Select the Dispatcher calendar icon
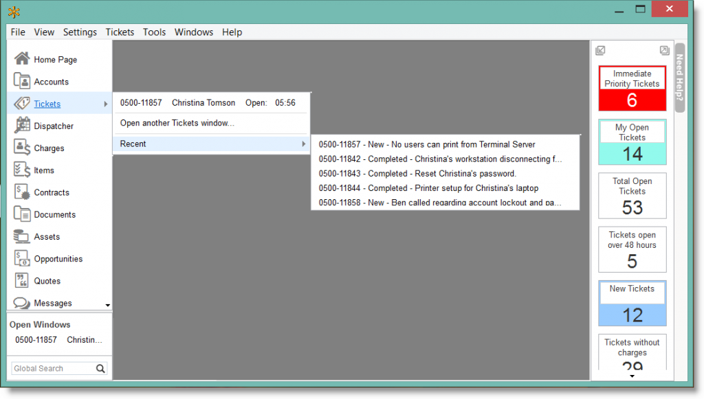 (22, 126)
